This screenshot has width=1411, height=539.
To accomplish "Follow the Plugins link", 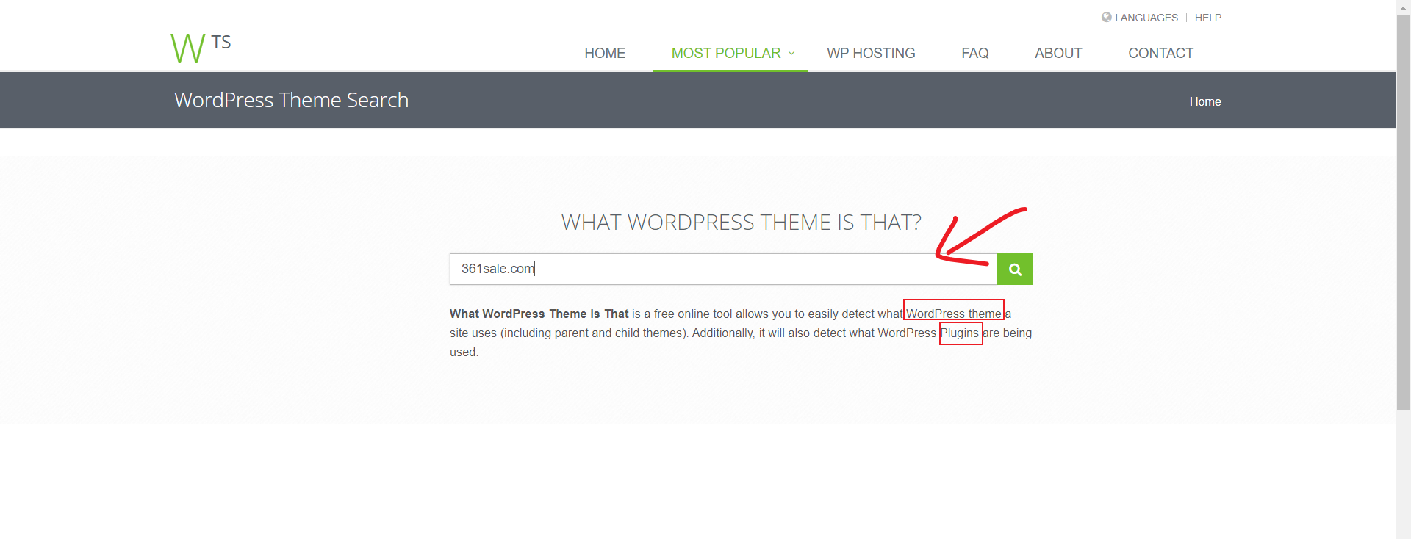I will 960,333.
